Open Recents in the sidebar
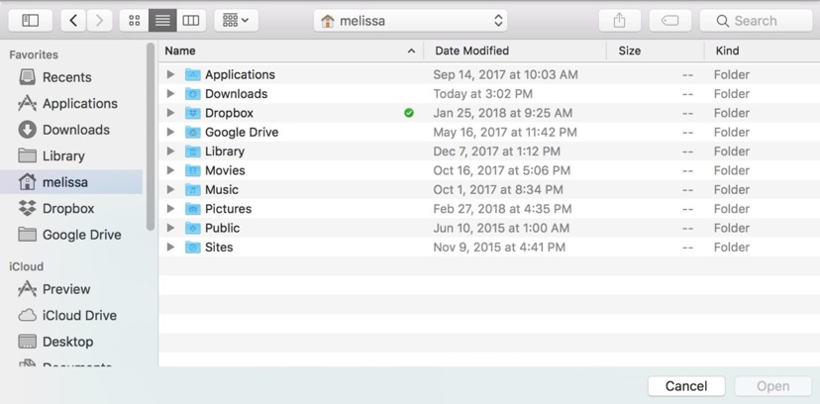The height and width of the screenshot is (404, 820). coord(66,77)
